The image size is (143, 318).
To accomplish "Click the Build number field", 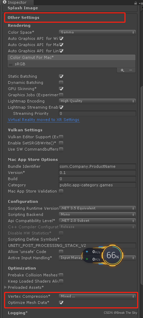I will 97,179.
